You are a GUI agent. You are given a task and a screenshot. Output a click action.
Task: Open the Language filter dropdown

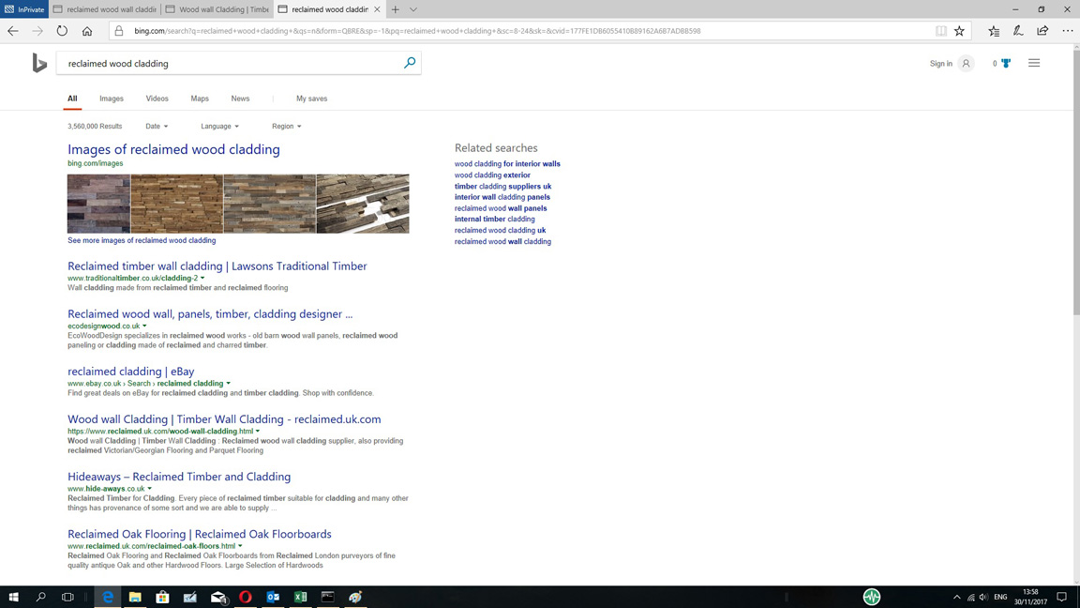click(x=218, y=126)
